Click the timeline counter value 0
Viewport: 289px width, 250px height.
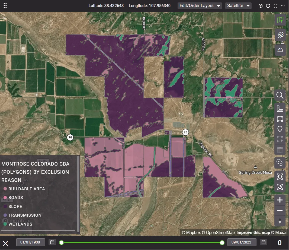tap(280, 243)
